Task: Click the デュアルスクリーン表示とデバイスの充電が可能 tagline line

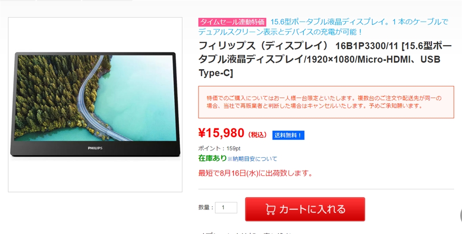Action: click(280, 32)
